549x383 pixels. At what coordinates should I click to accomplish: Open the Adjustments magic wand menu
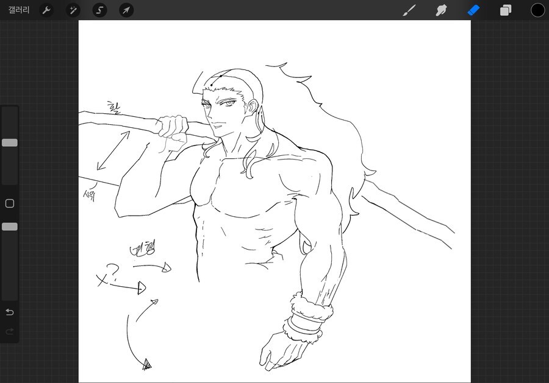tap(73, 10)
